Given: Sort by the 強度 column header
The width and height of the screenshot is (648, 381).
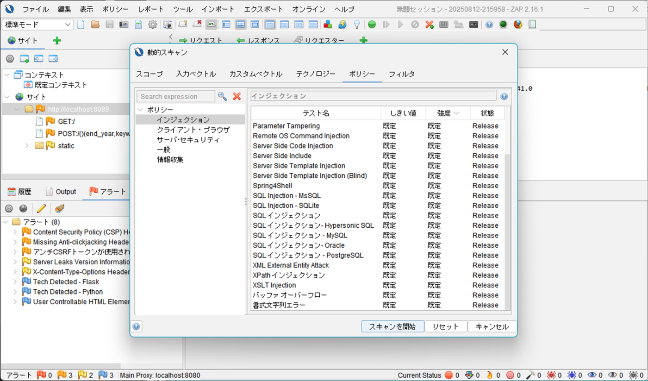Looking at the screenshot, I should tap(448, 113).
